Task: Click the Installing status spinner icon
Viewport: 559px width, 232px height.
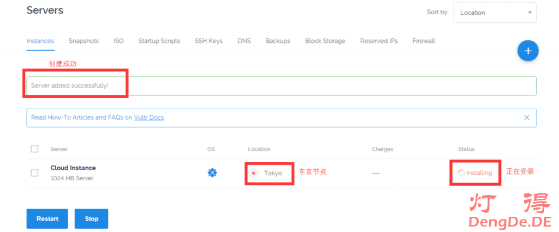Action: (x=461, y=173)
